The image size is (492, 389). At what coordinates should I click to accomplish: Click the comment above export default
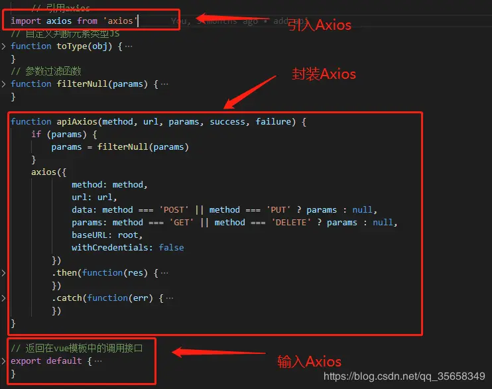coord(77,348)
